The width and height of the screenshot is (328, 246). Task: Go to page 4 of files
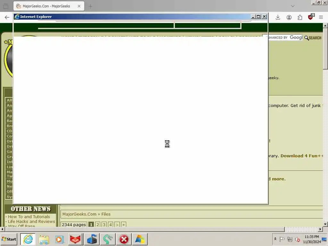(x=111, y=225)
